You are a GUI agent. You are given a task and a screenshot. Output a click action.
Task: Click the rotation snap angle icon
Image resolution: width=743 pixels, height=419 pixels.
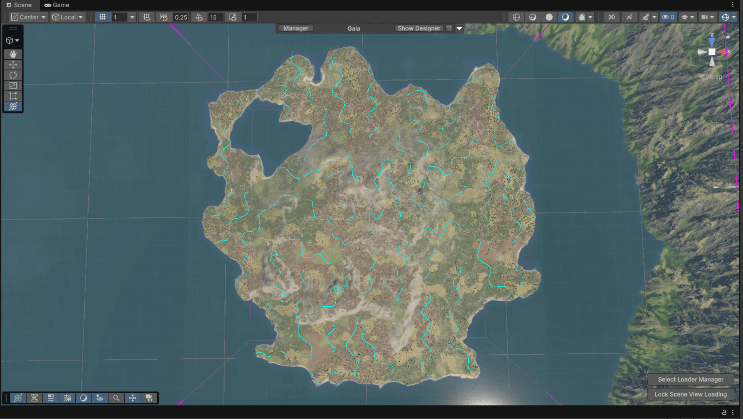199,17
